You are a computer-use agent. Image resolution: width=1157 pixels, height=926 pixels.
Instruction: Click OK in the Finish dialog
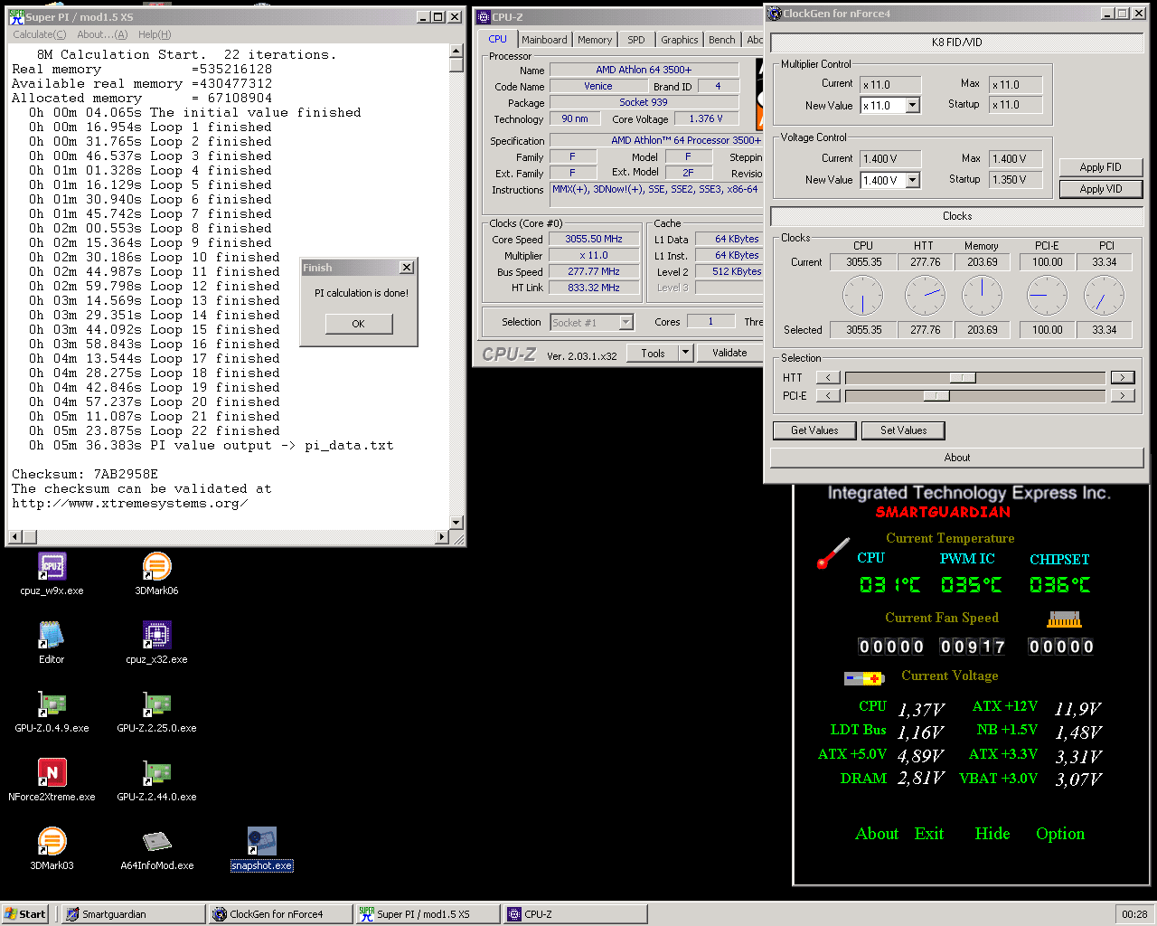359,324
